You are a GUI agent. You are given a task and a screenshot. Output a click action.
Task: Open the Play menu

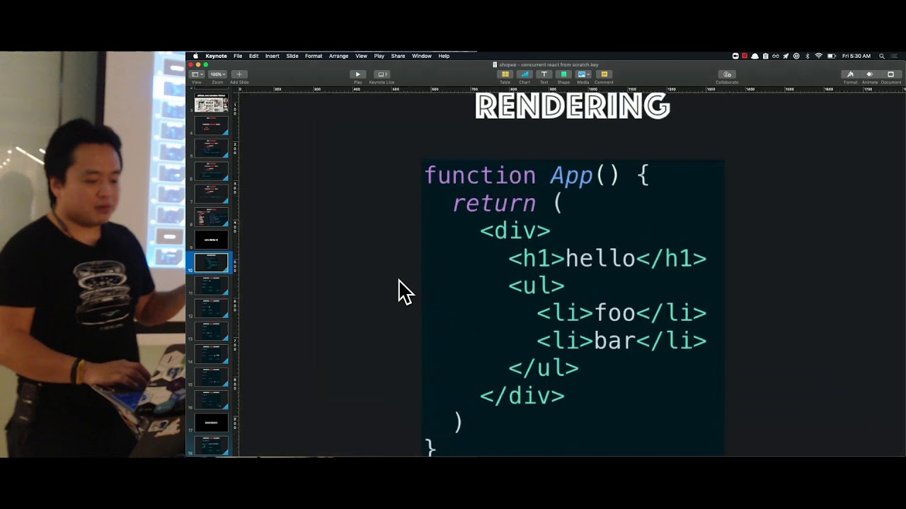coord(379,56)
